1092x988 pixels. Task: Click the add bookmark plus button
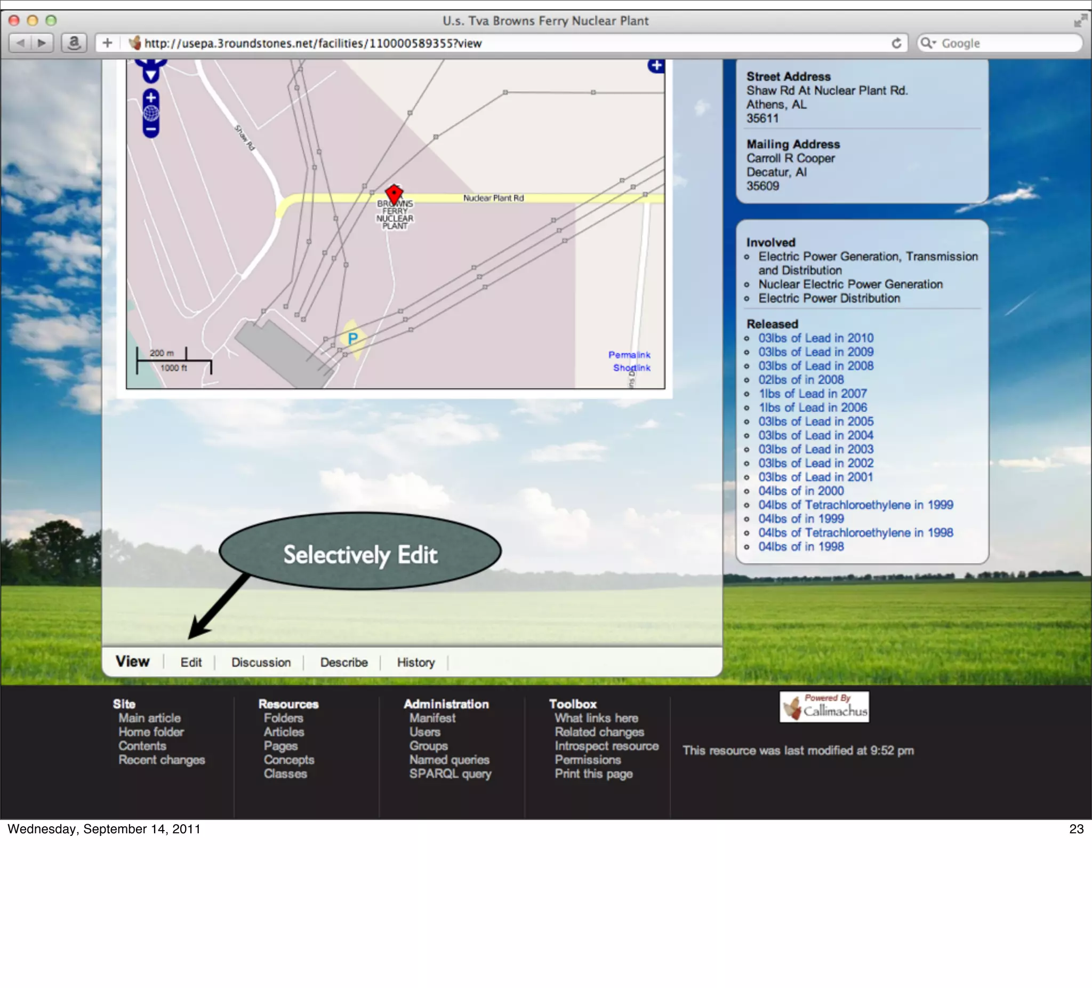(107, 43)
